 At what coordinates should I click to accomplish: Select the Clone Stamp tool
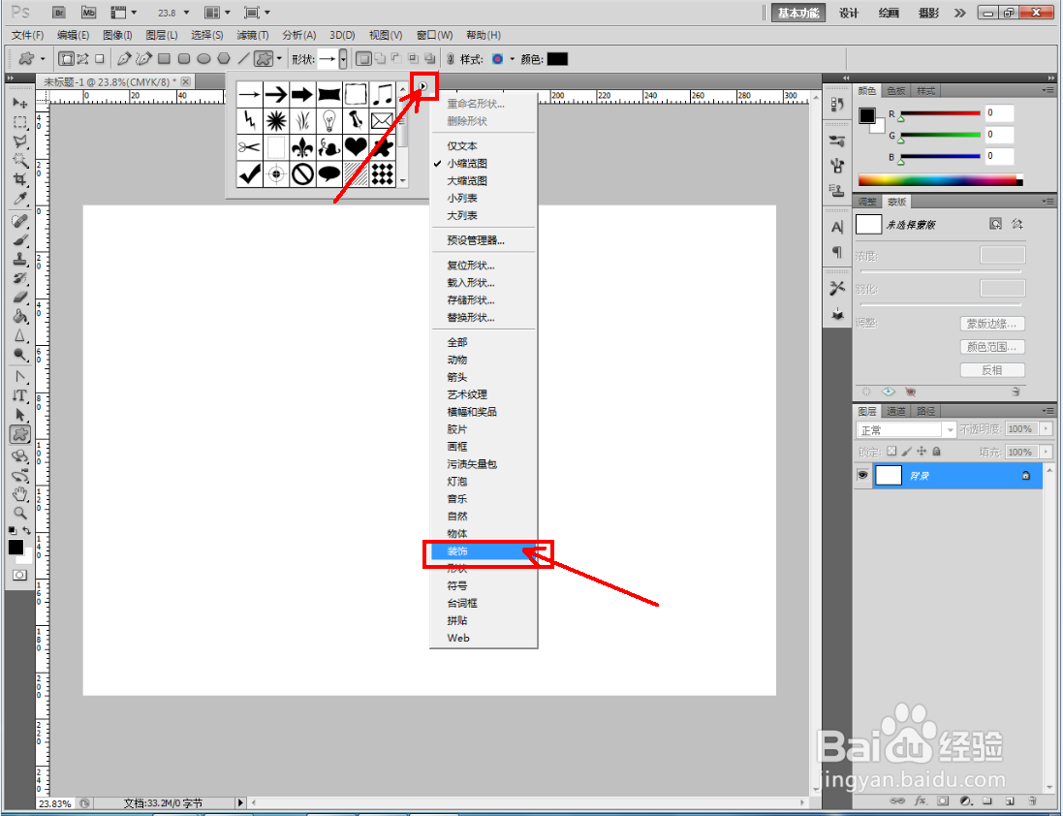pos(19,259)
